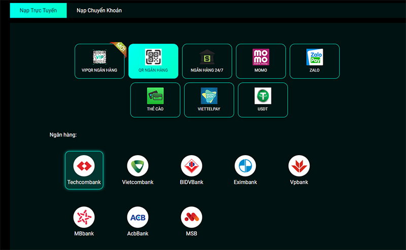Choose Vietcombank bank logo
Image resolution: width=406 pixels, height=250 pixels.
138,166
